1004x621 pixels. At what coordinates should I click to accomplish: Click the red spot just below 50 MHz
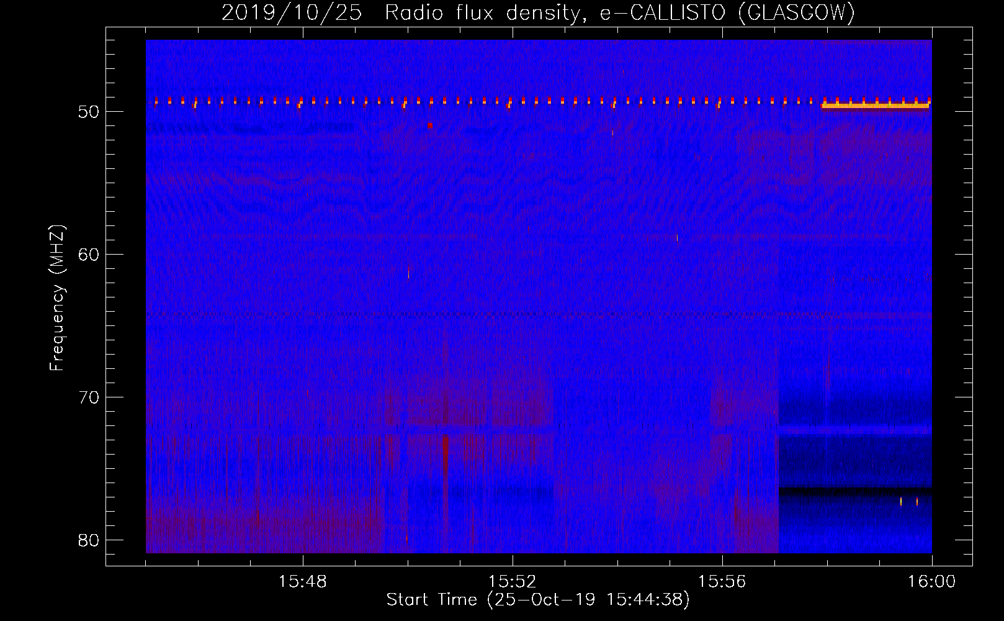[x=430, y=125]
